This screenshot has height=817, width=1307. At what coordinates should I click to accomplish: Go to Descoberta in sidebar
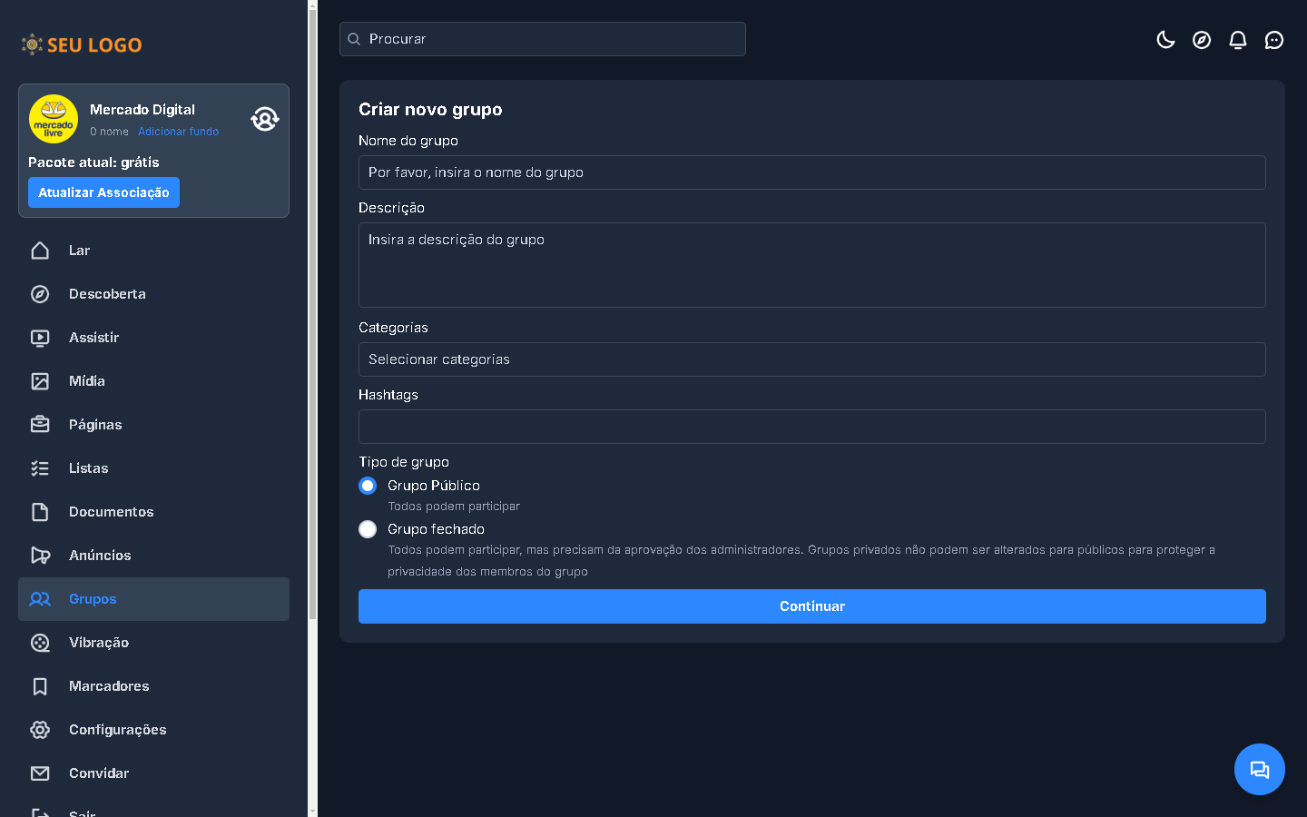pos(107,294)
